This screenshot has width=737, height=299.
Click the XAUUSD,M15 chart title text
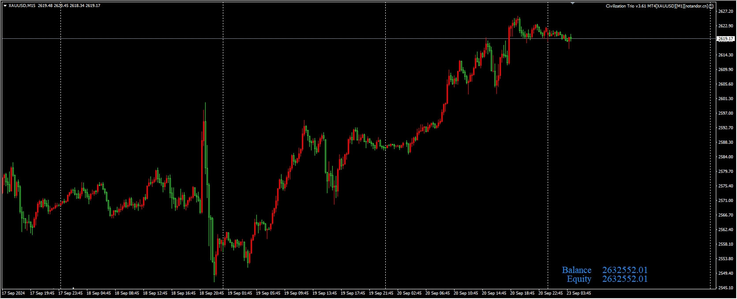coord(22,6)
